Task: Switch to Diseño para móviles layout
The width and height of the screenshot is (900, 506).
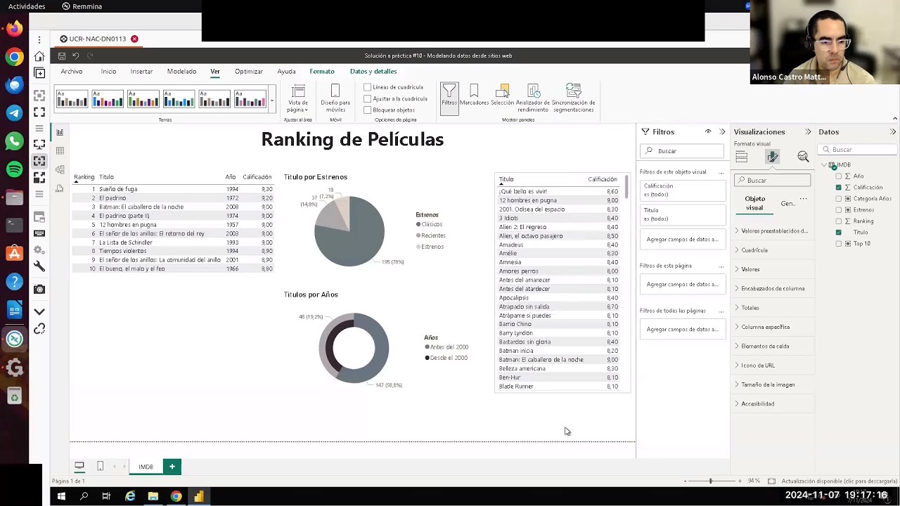Action: coord(335,98)
